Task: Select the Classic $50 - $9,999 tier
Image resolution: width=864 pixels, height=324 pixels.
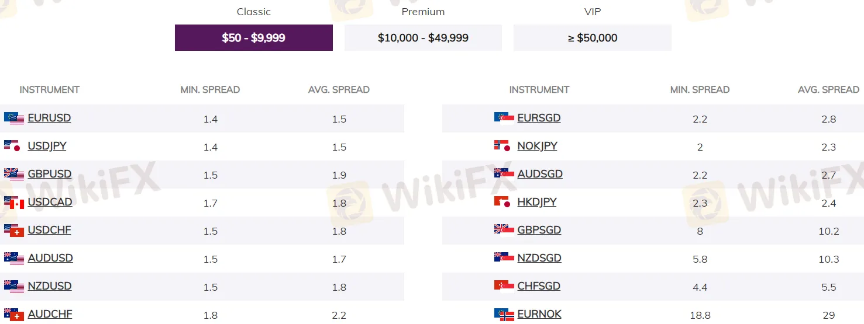Action: click(254, 38)
